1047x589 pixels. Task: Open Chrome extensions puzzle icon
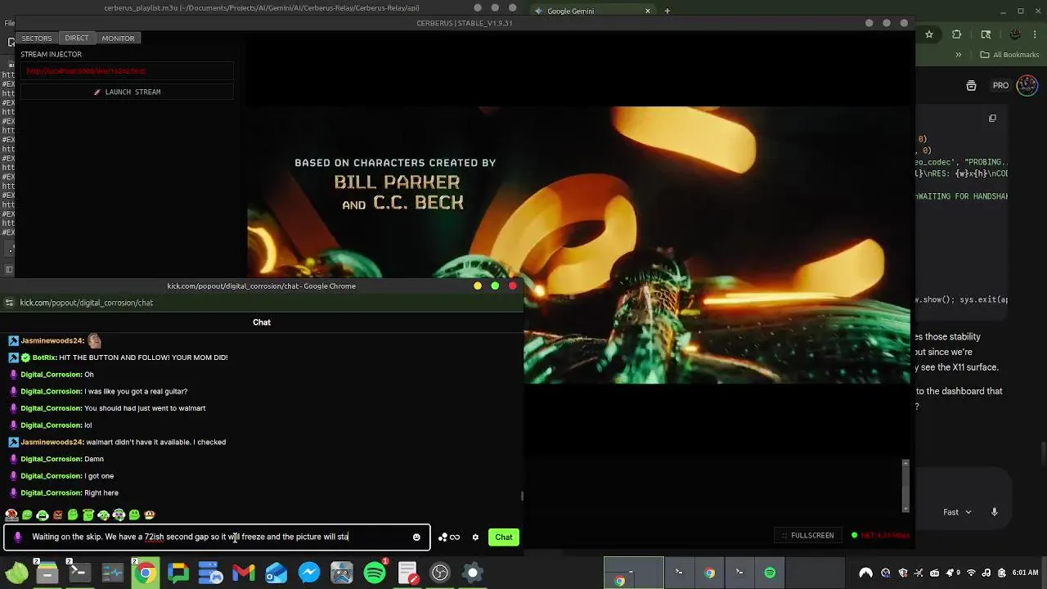point(956,34)
